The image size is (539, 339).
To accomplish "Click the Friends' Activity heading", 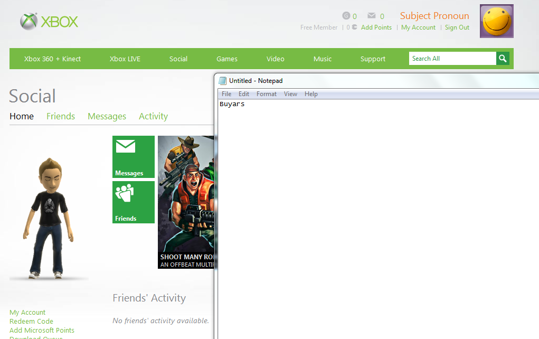I will pos(149,298).
